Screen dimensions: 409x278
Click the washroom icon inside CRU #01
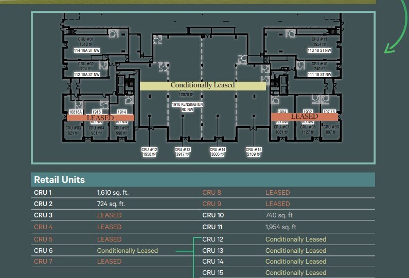point(113,33)
